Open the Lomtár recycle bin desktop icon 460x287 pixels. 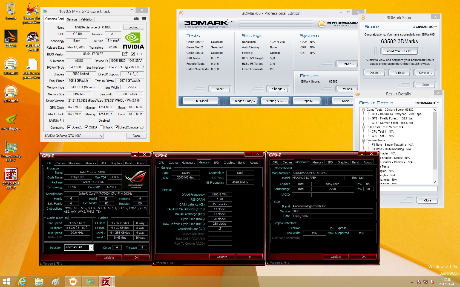click(11, 11)
